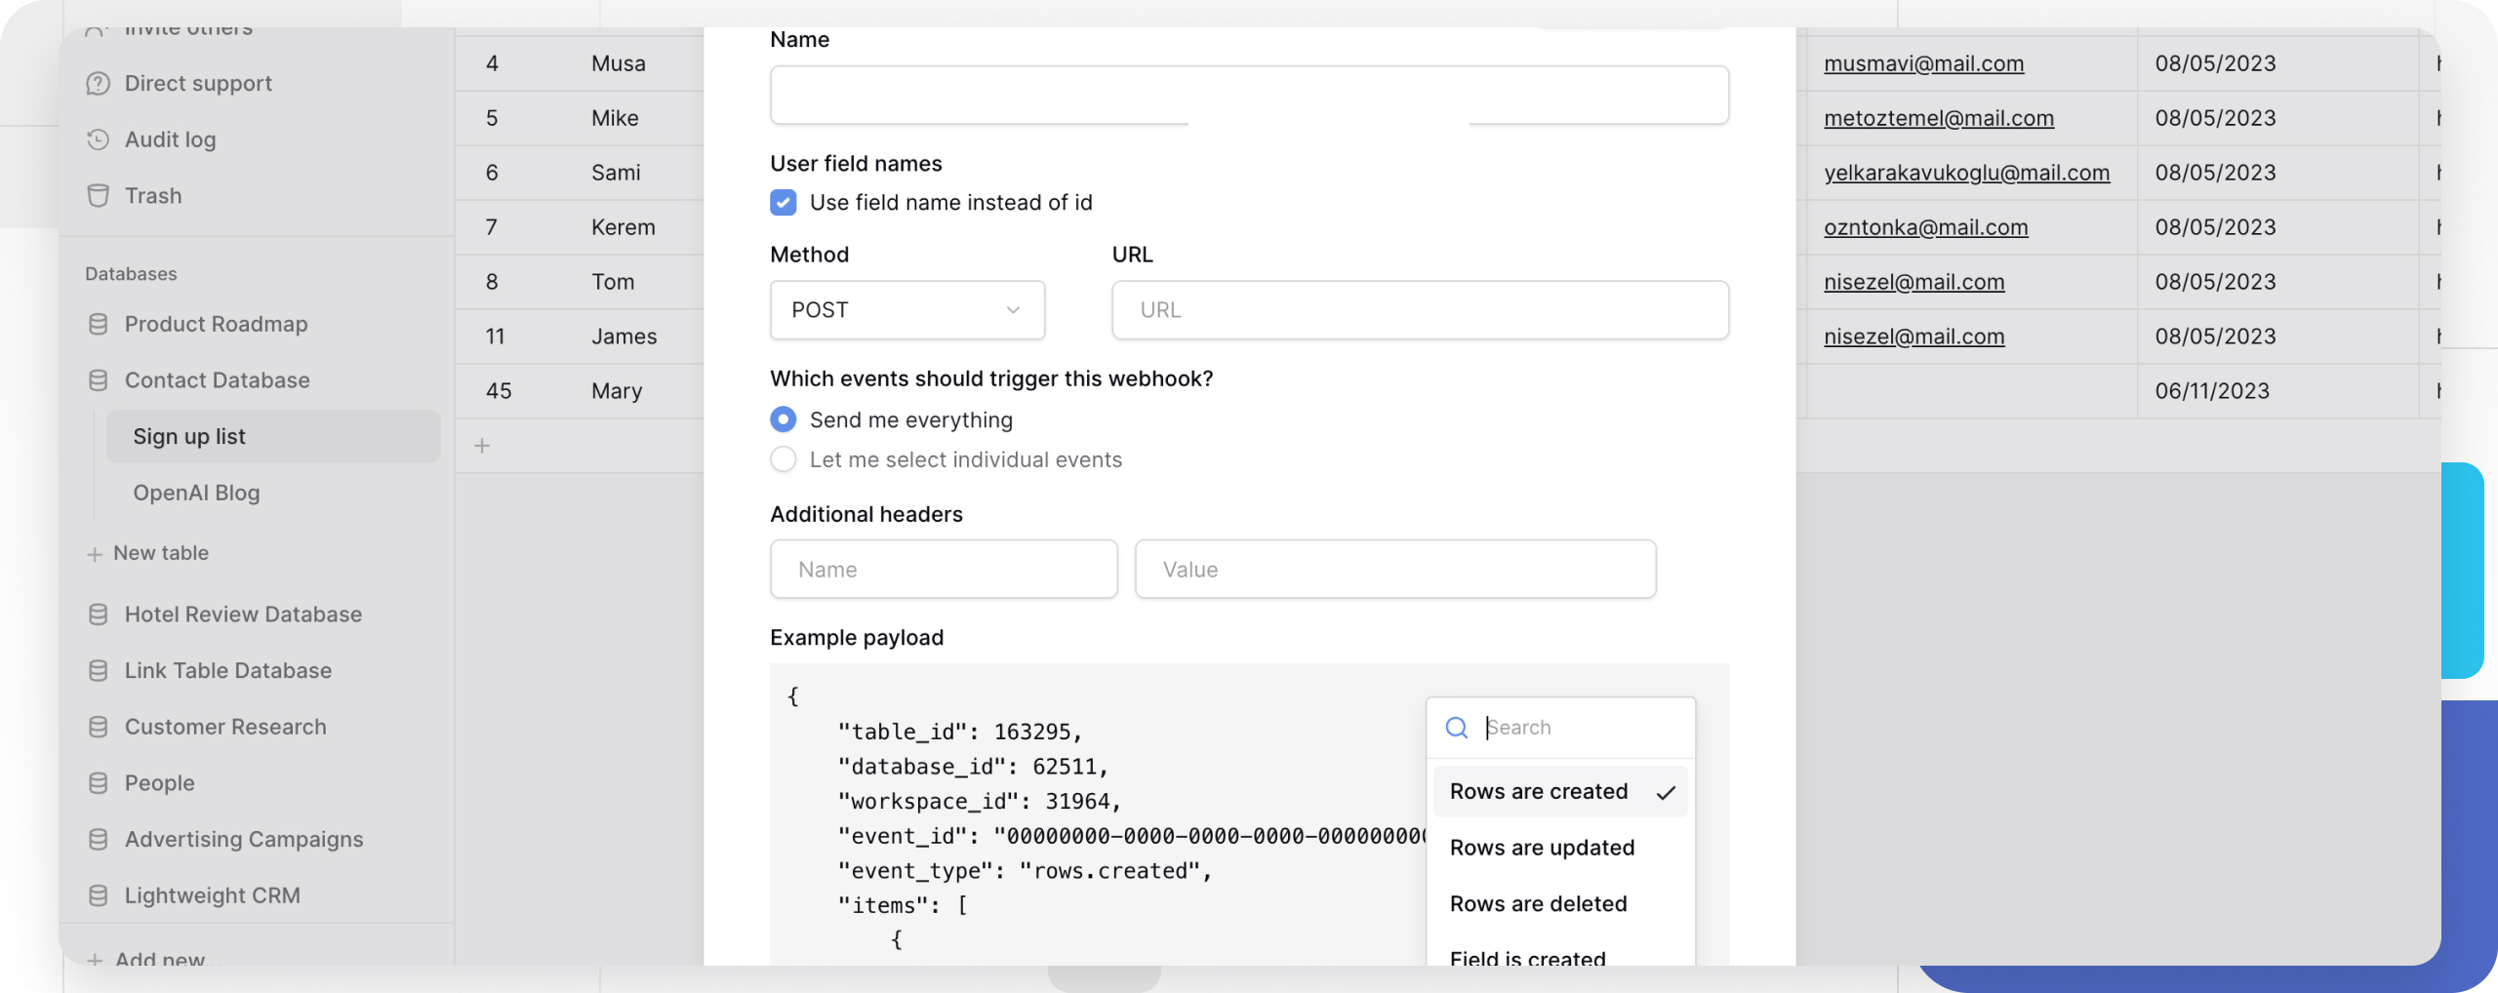This screenshot has width=2498, height=993.
Task: Uncheck Use field name instead of id
Action: coord(783,202)
